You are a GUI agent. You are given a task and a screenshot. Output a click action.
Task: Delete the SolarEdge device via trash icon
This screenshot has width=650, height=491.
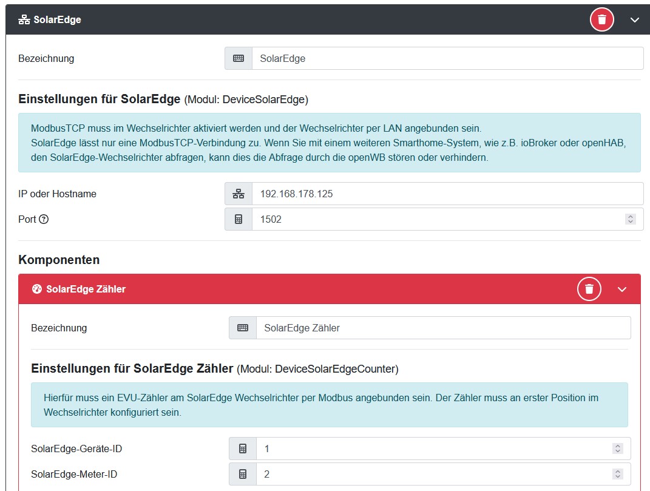click(601, 19)
